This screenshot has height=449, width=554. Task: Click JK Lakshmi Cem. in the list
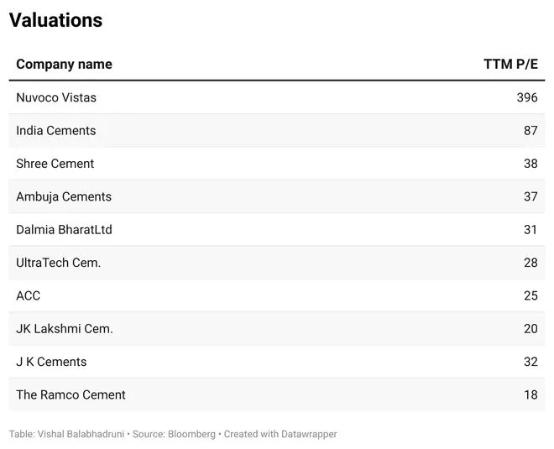click(65, 329)
